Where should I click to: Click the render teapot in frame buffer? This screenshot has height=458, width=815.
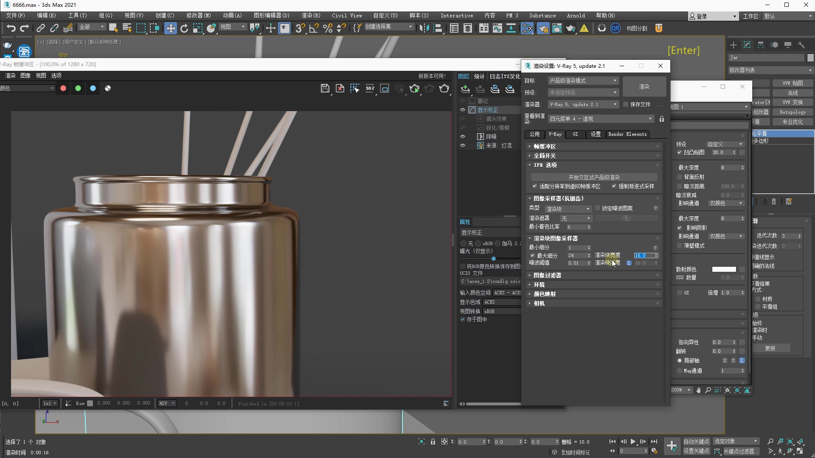(444, 88)
